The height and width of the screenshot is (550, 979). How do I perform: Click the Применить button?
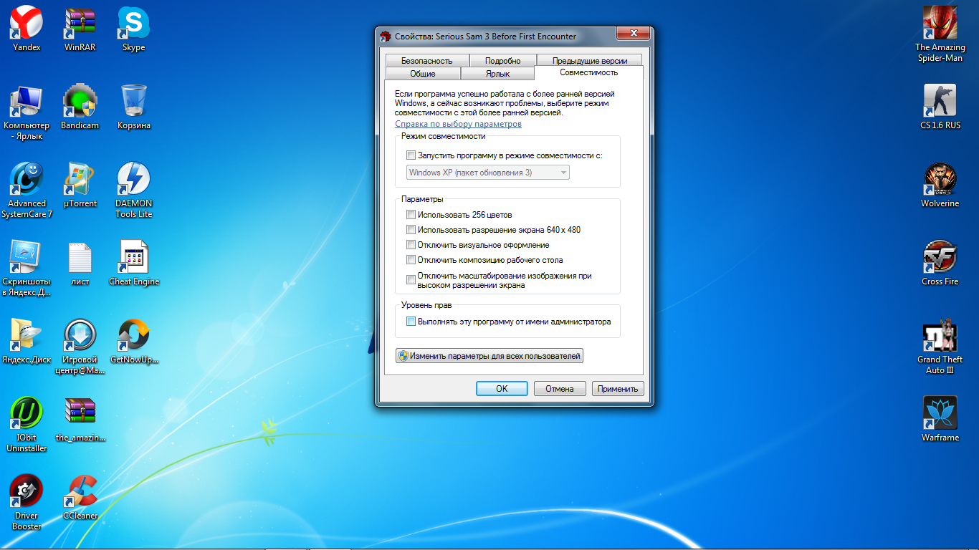[x=618, y=389]
